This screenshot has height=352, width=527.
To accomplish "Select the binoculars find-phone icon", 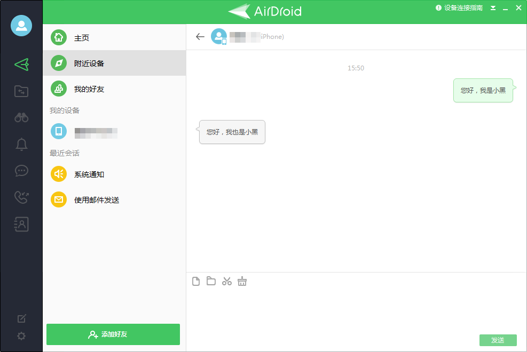I will (x=21, y=117).
